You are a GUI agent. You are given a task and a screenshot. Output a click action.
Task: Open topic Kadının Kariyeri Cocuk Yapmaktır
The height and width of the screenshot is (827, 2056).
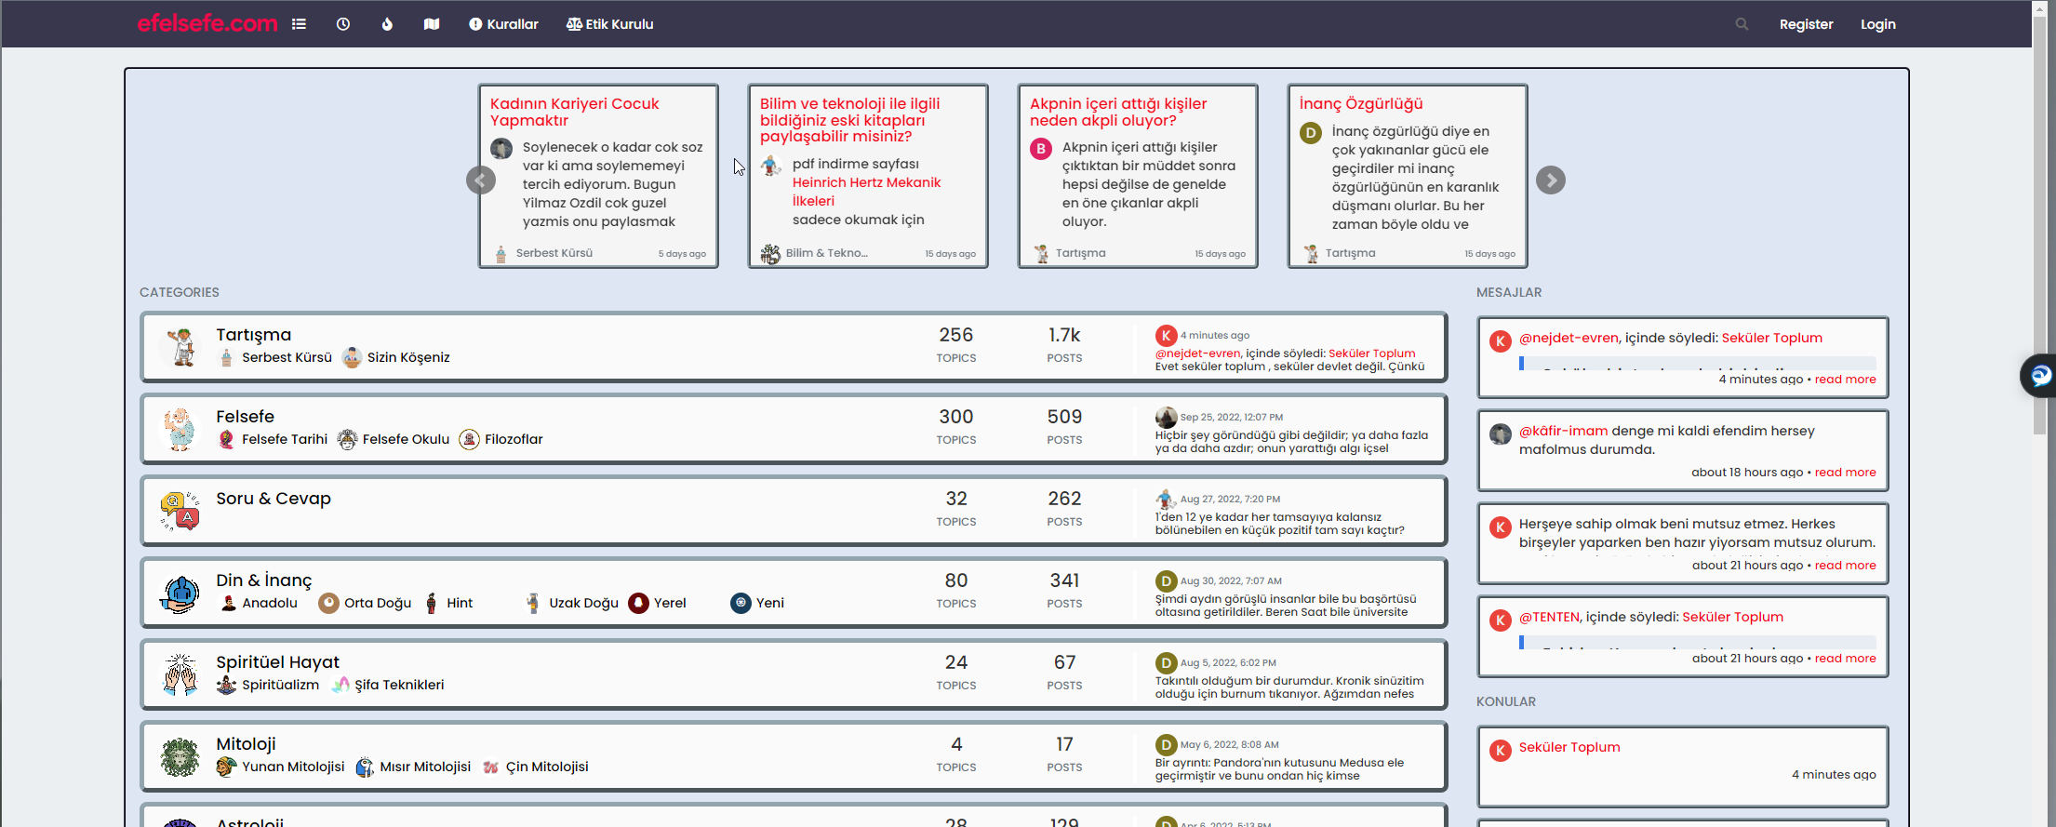(x=575, y=112)
